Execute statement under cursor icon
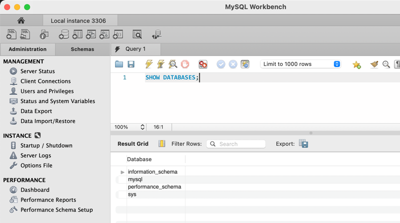This screenshot has width=400, height=223. pyautogui.click(x=160, y=64)
